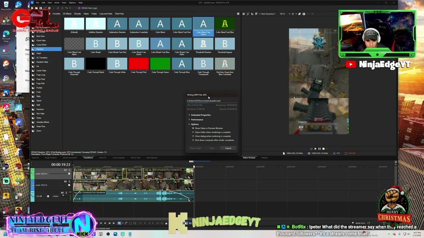Click the Portals transition icon
Image resolution: width=424 pixels, height=238 pixels.
33,88
